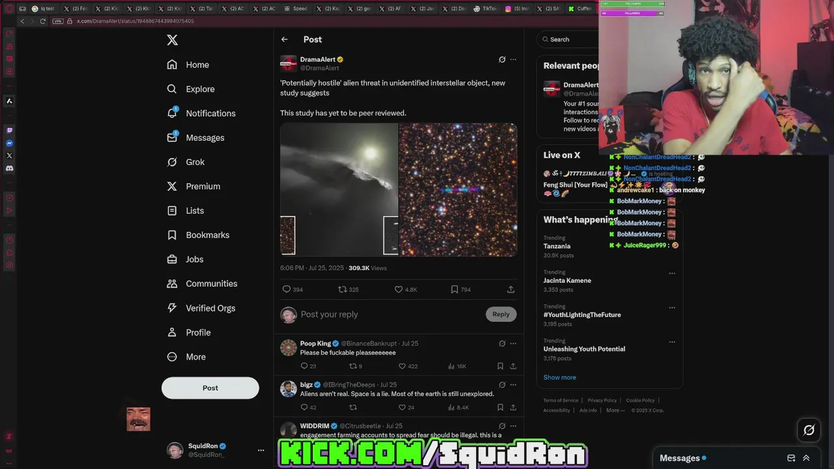The image size is (834, 469).
Task: Bookmark the DramaAlert post (794)
Action: 461,289
